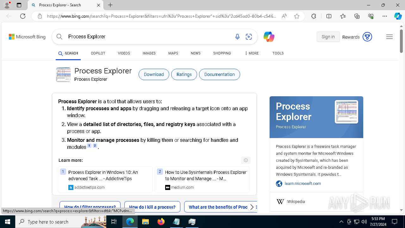Click the knowledge panel Process Explorer screenshot
Screen dimensions: 405x228
click(346, 112)
